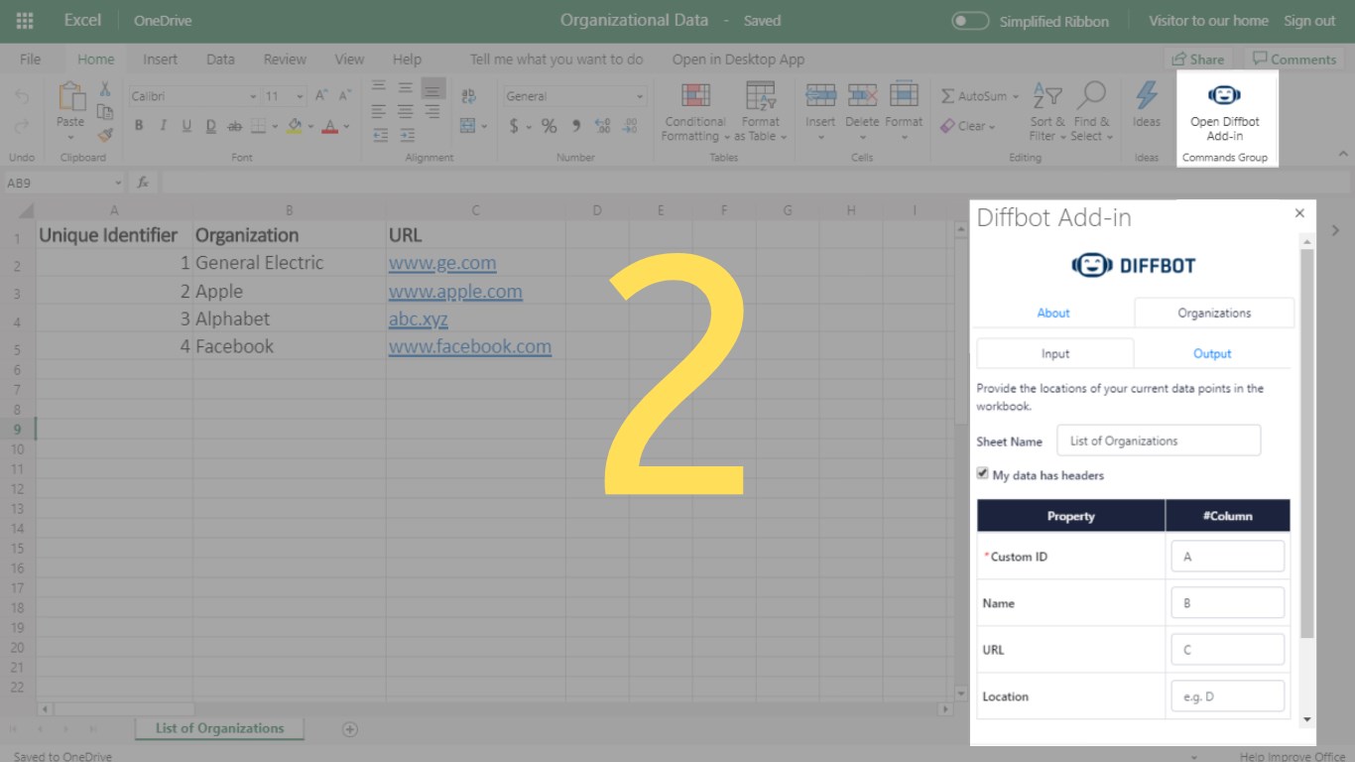Expand the AutoSum dropdown arrow
This screenshot has width=1355, height=762.
click(1015, 96)
